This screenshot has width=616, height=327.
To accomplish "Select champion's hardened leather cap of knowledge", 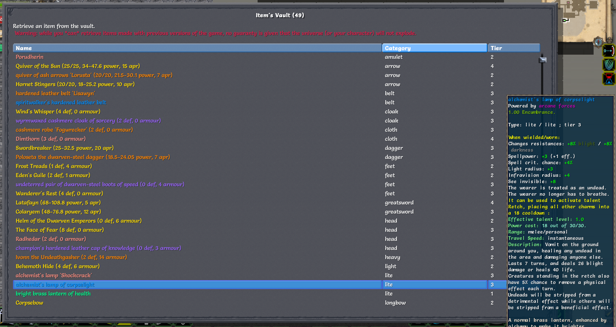I will tap(197, 248).
